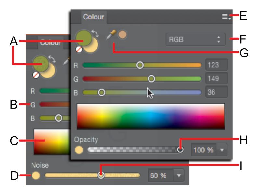Click the G slider handle in front panel
260x195 pixels.
tap(151, 79)
